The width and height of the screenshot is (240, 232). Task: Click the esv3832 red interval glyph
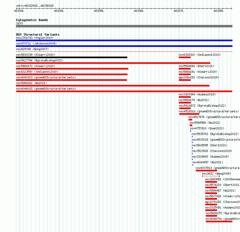[211, 176]
